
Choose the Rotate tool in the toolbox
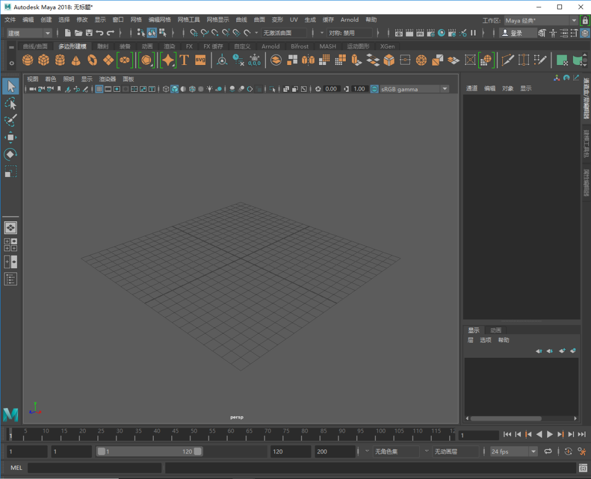pos(10,155)
